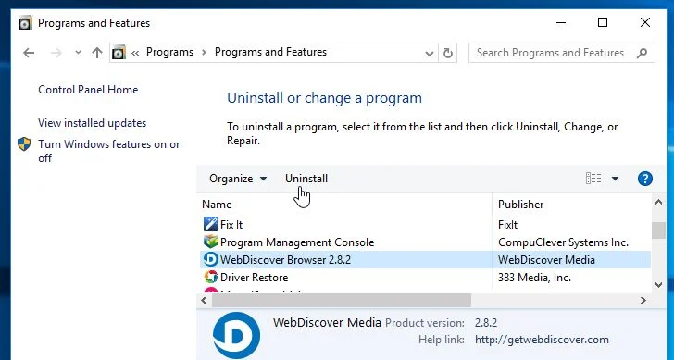Refresh the Programs and Features list
Image resolution: width=674 pixels, height=360 pixels.
(448, 54)
